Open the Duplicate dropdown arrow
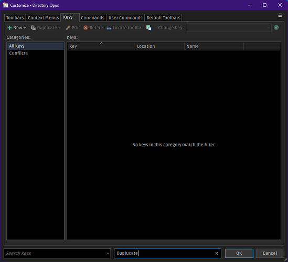 [59, 28]
